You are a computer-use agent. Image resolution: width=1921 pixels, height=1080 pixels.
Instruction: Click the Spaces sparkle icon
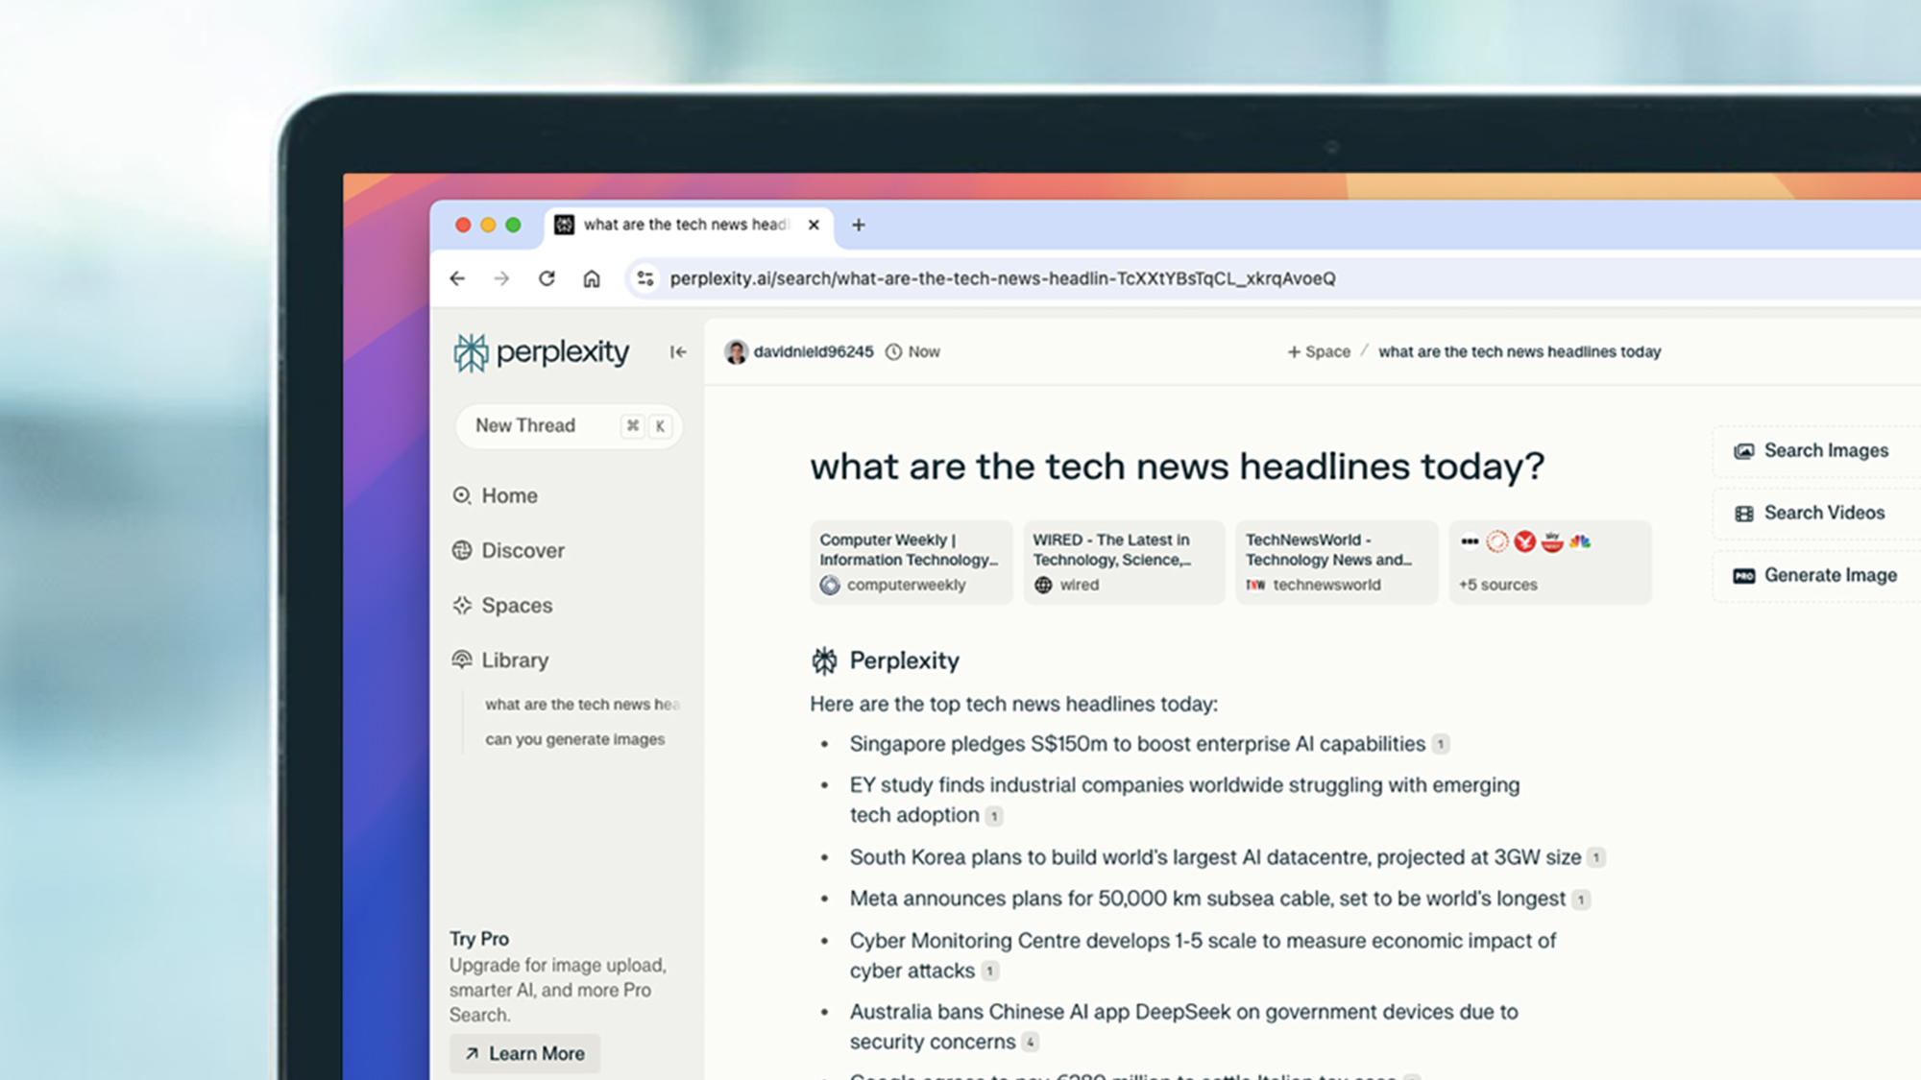[462, 605]
